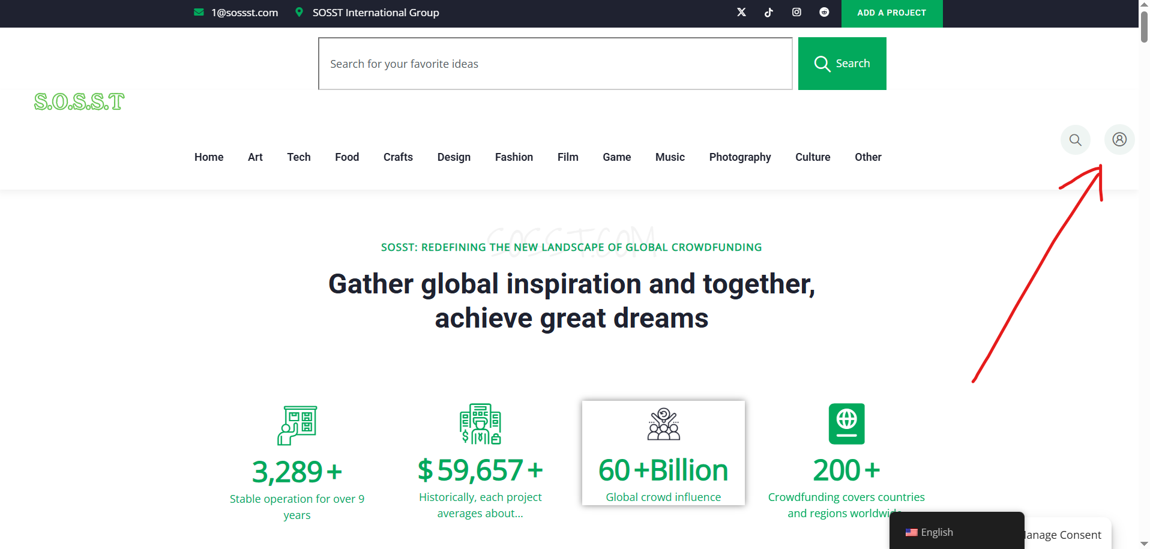This screenshot has height=549, width=1150.
Task: Go to the Home menu item
Action: (x=209, y=157)
